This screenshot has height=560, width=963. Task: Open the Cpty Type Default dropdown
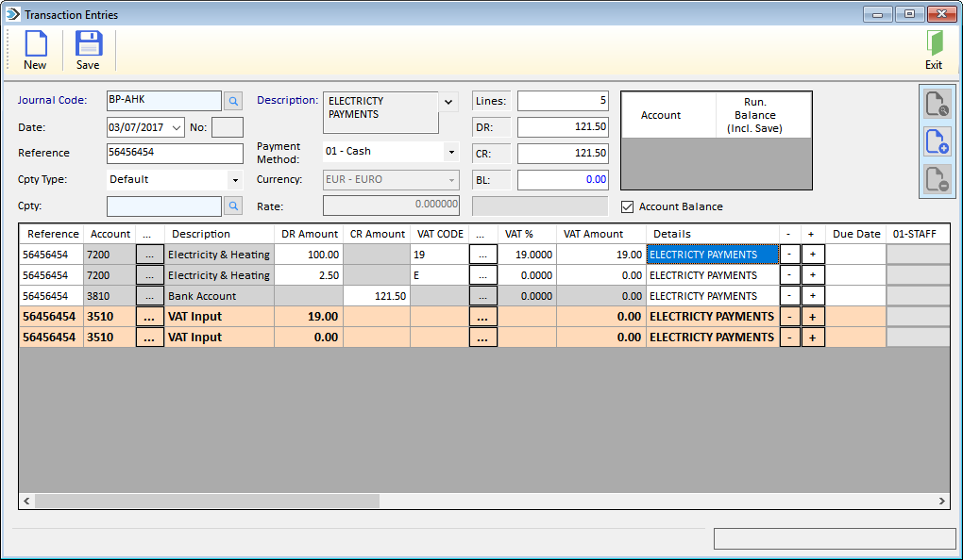[x=235, y=180]
